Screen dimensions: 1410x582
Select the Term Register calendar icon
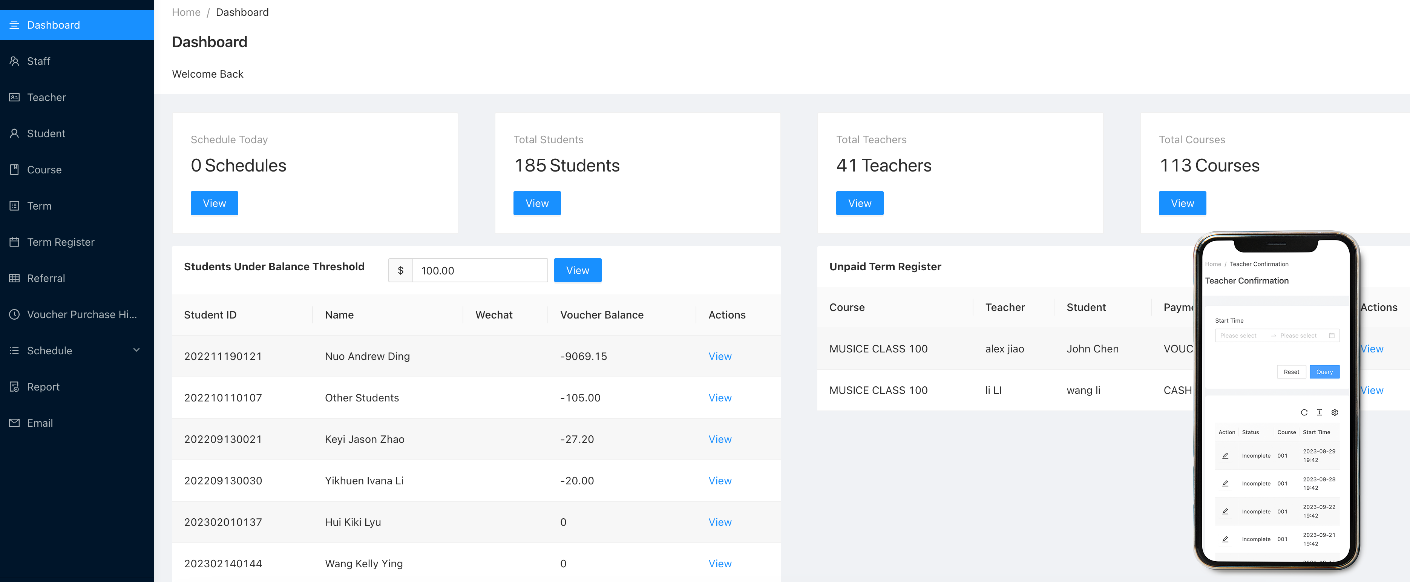coord(15,242)
